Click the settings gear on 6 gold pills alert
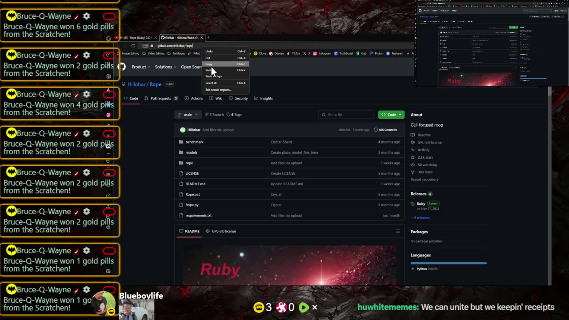 (x=86, y=16)
